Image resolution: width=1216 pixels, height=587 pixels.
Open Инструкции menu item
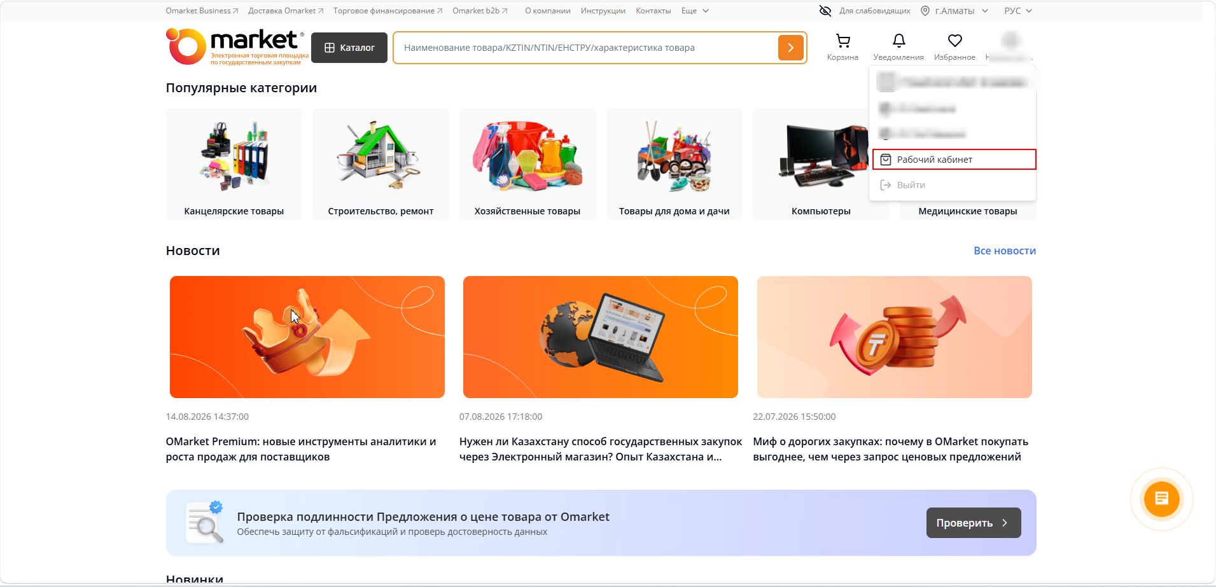click(603, 11)
